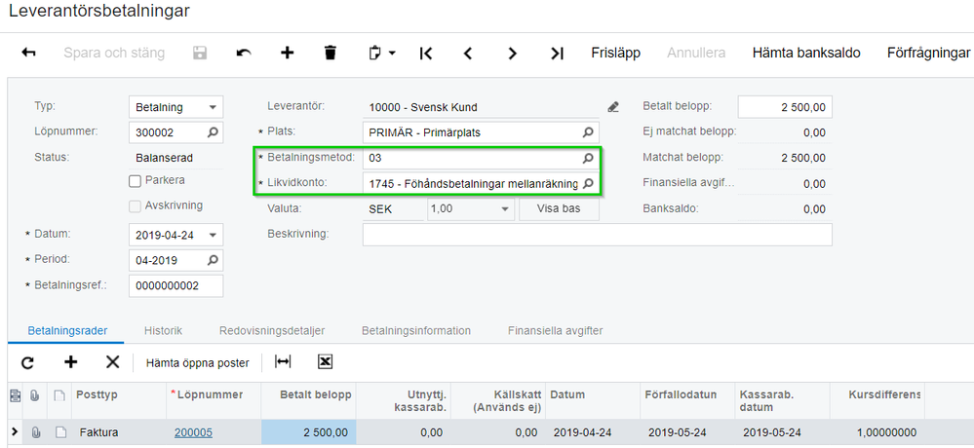
Task: Open the Förfrågningar menu
Action: pos(928,53)
